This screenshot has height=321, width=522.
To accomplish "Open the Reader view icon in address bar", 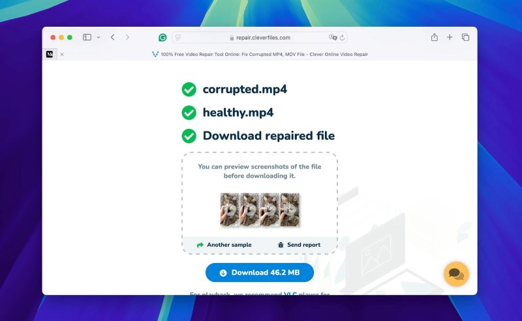I will coord(178,38).
